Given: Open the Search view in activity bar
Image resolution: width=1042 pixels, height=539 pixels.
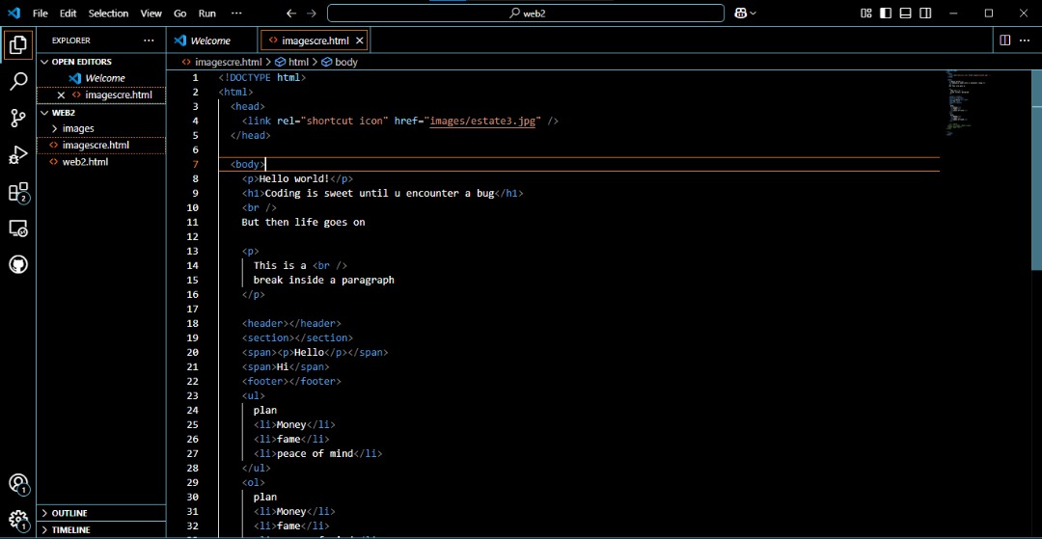Looking at the screenshot, I should [x=18, y=82].
